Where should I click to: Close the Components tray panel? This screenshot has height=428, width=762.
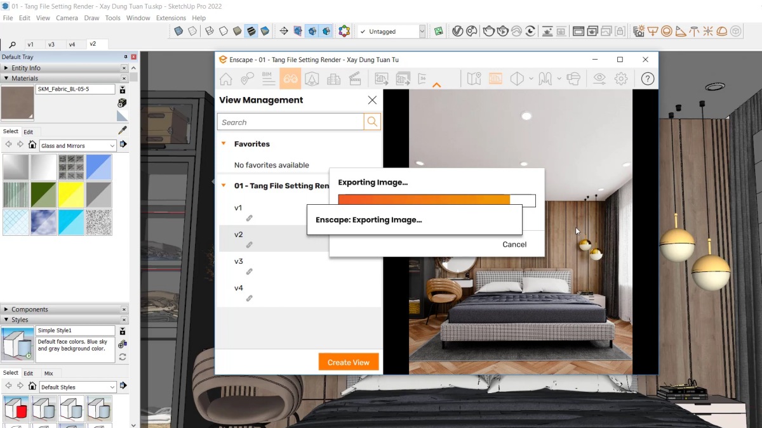(124, 309)
